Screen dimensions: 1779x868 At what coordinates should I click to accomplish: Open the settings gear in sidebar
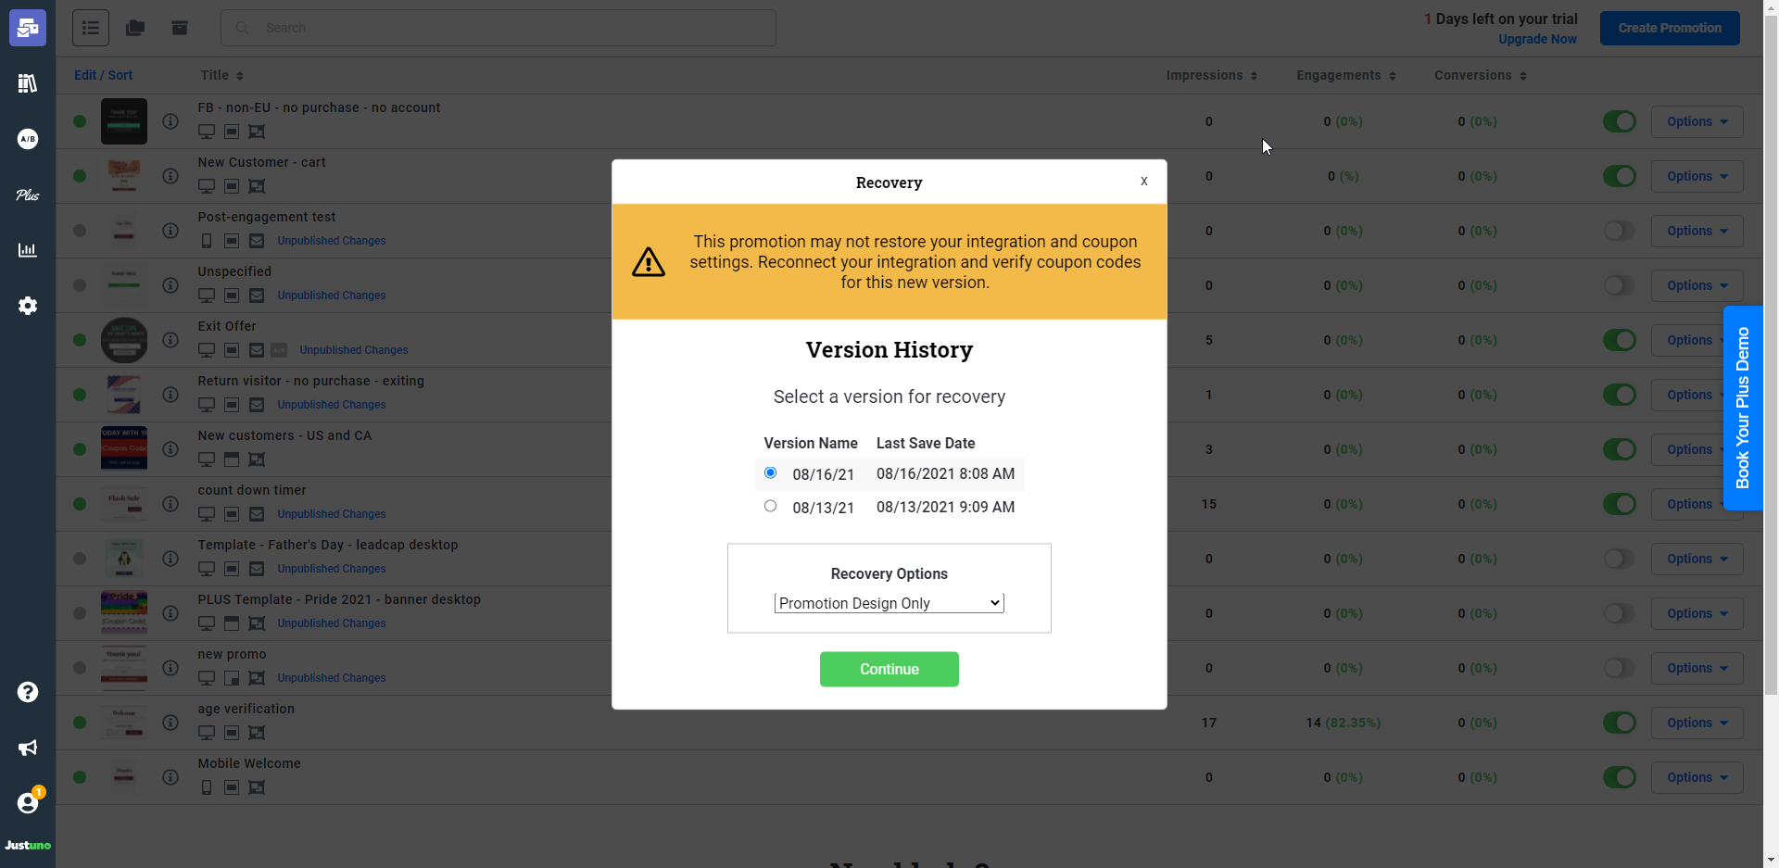coord(28,306)
